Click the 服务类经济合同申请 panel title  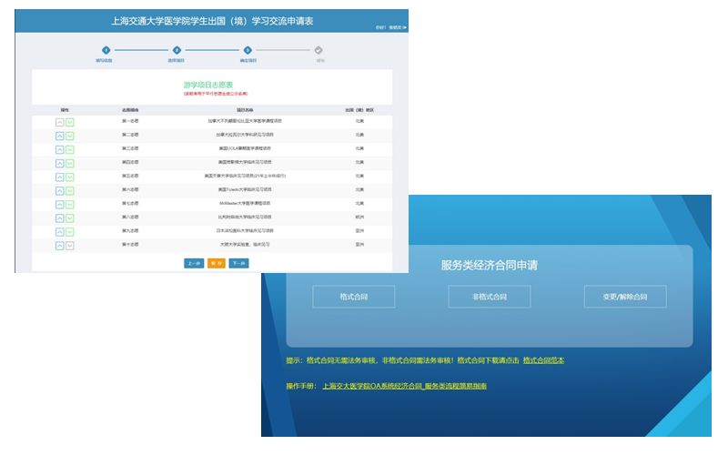tap(490, 265)
